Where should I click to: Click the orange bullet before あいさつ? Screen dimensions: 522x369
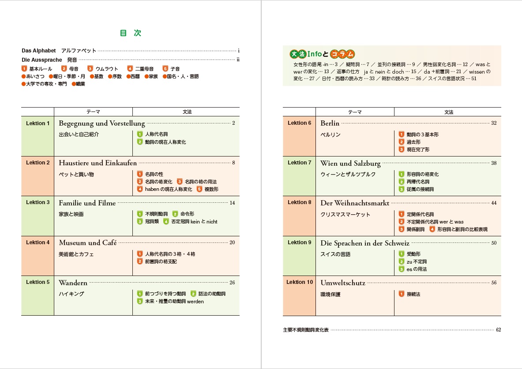[x=23, y=76]
